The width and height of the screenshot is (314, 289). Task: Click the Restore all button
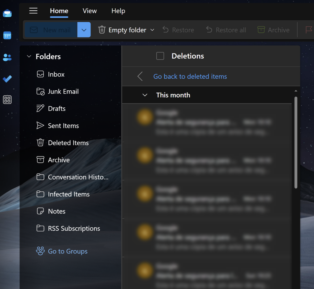click(x=226, y=30)
